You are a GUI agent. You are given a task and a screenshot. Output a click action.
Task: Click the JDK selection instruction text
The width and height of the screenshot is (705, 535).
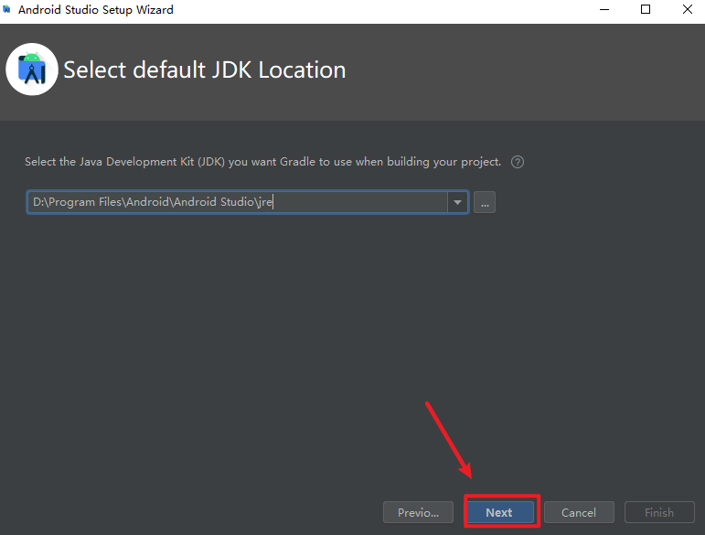click(x=262, y=162)
